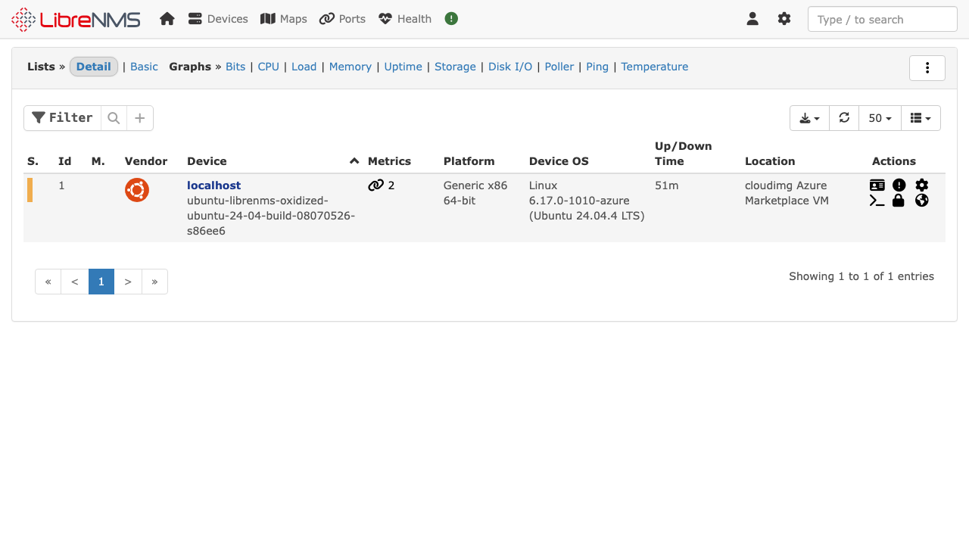Open the user account menu icon
The width and height of the screenshot is (969, 545).
(x=752, y=19)
